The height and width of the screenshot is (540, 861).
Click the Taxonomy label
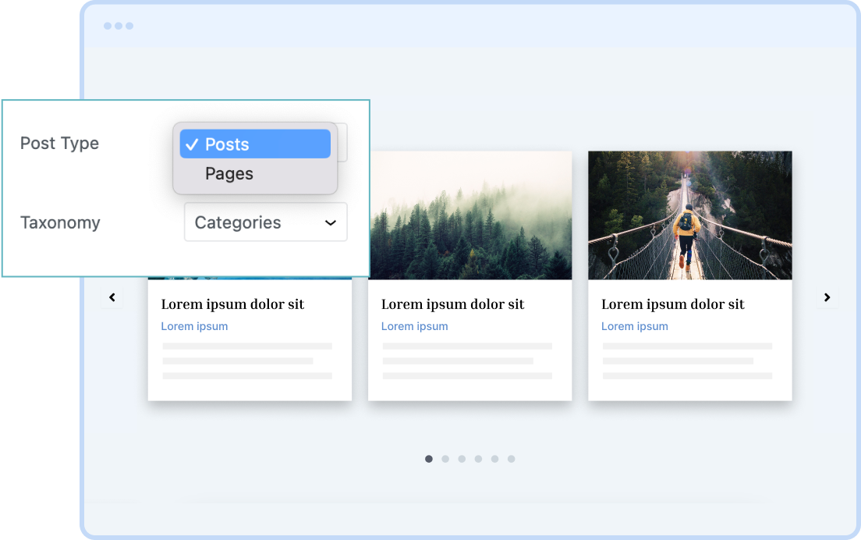coord(60,222)
